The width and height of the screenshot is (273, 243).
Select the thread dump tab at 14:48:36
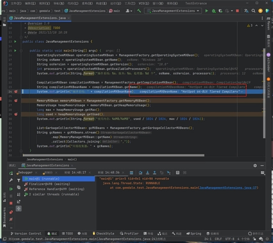[x=109, y=172]
